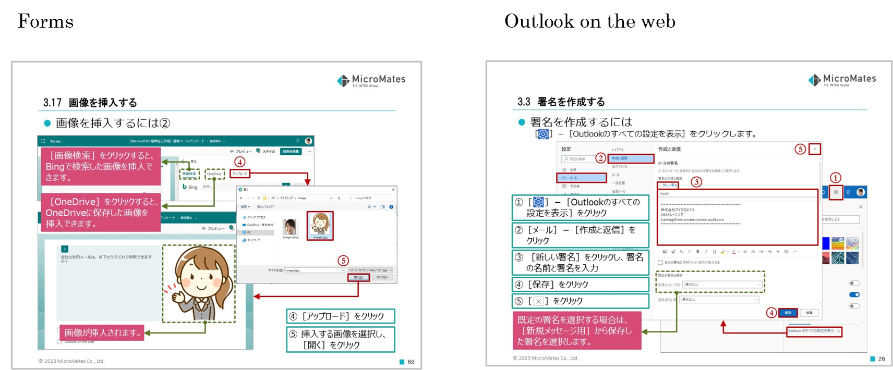Open the Forms app launcher waffle icon
Screen dimensions: 893x370
(43, 141)
